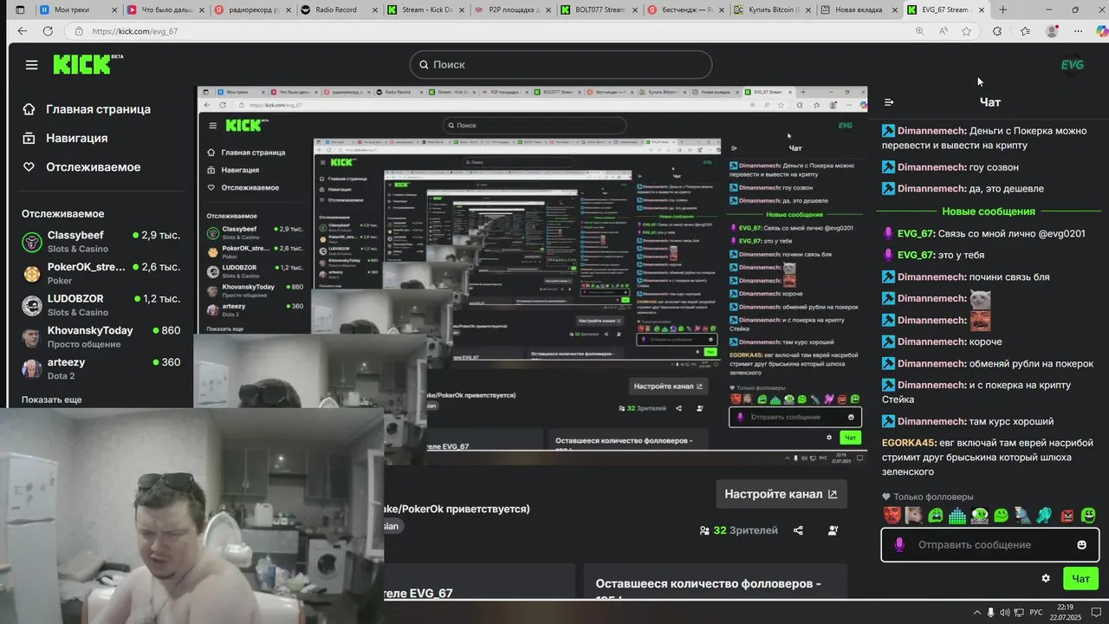This screenshot has width=1109, height=624.
Task: Open the Edge tab actions icon
Action: [x=20, y=10]
